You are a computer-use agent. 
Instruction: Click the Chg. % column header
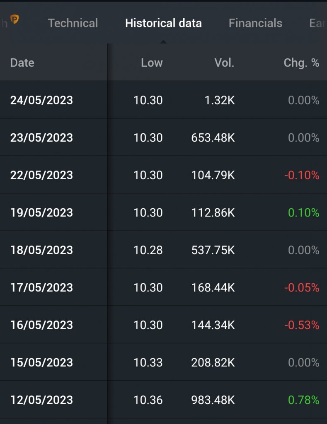pos(301,63)
